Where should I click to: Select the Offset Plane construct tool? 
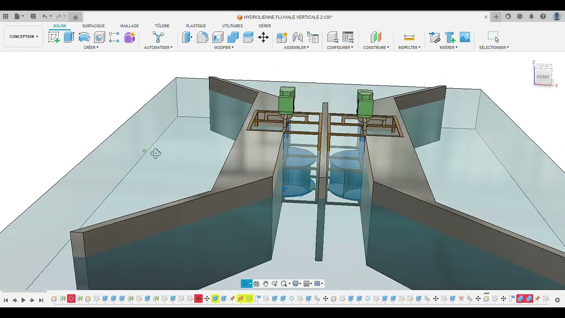(376, 37)
